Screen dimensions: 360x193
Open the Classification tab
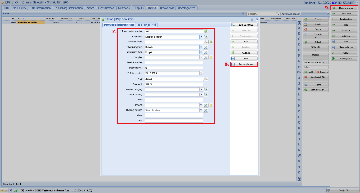(106, 8)
